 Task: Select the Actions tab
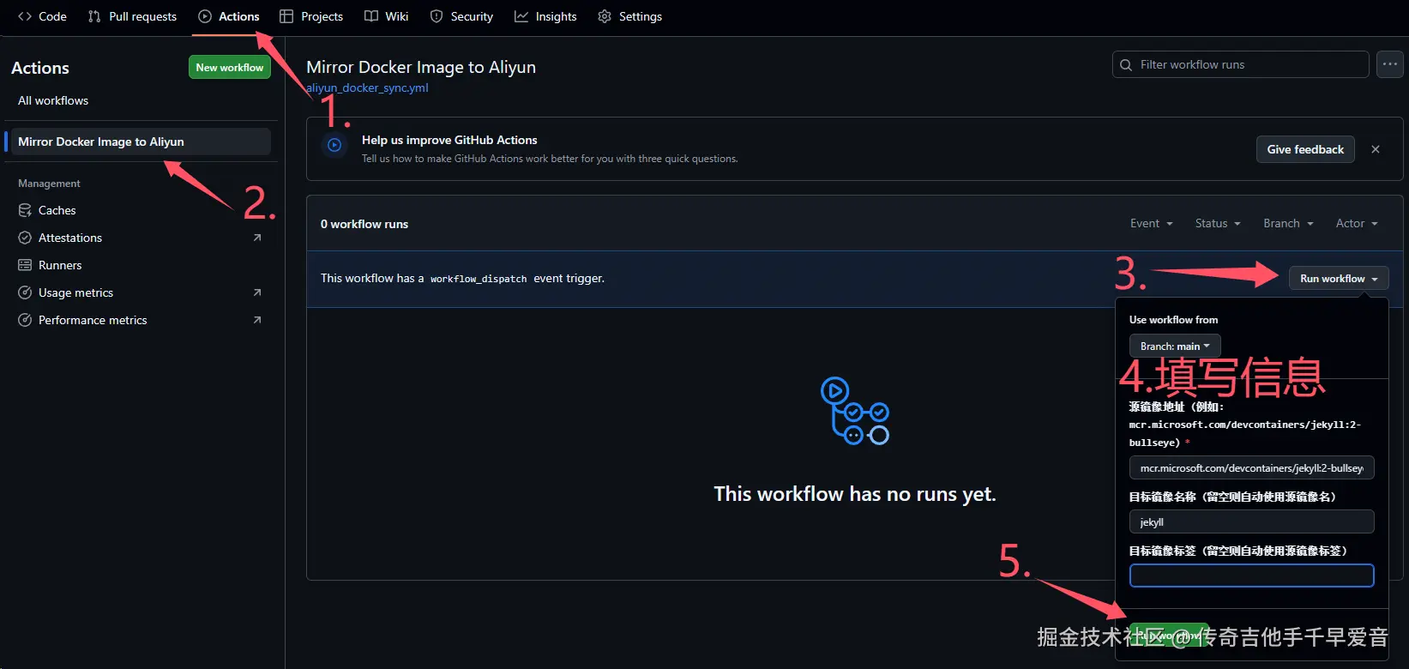229,16
